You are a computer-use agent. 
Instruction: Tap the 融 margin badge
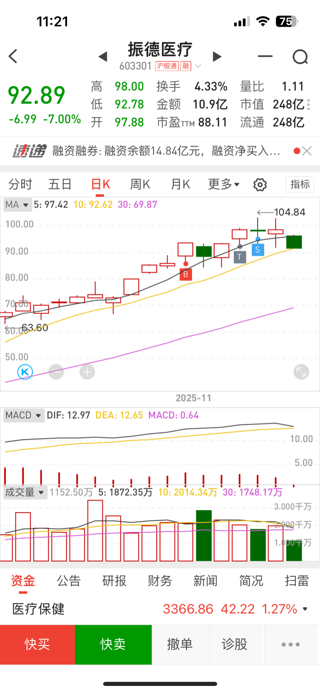coord(186,66)
